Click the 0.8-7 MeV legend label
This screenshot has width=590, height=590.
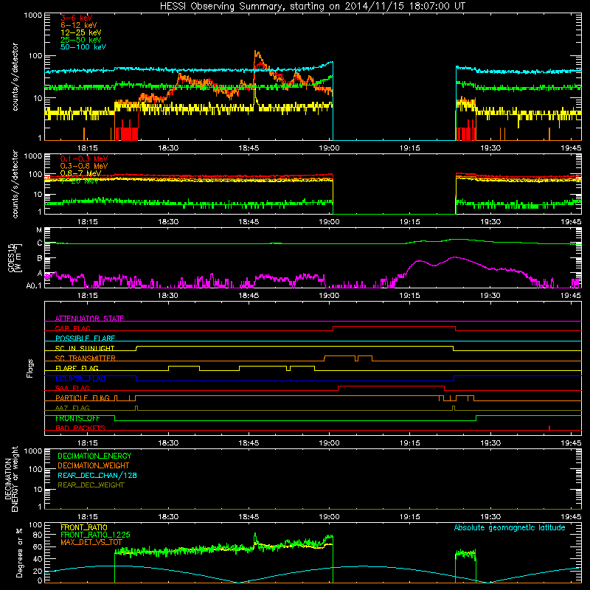click(81, 173)
